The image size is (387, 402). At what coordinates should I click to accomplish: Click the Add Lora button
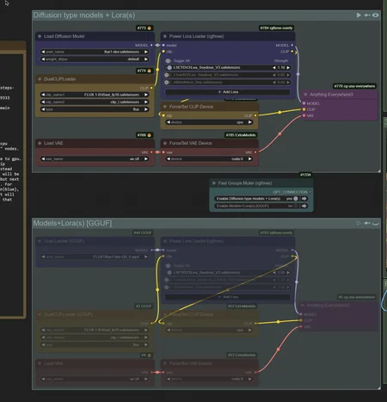click(x=228, y=92)
